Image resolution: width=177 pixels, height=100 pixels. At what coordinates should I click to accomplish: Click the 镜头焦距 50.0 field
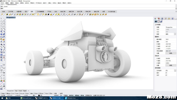(171, 39)
